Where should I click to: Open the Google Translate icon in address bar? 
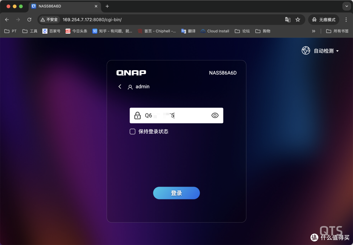288,20
